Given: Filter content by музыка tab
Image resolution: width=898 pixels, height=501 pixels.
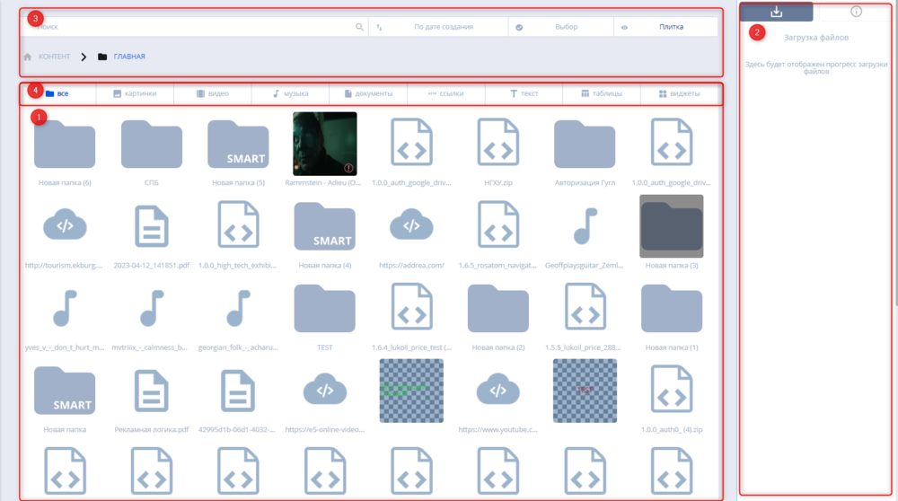Looking at the screenshot, I should click(x=290, y=93).
